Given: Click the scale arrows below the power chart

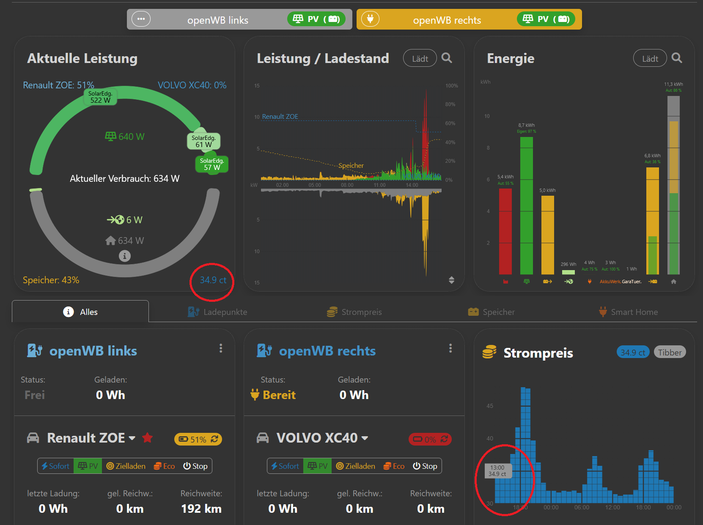Looking at the screenshot, I should tap(452, 280).
